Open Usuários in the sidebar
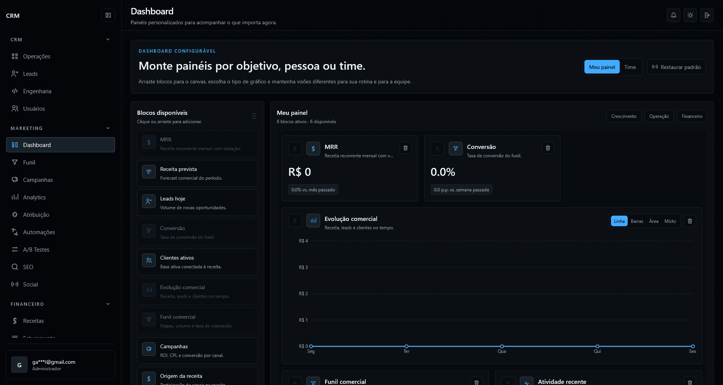Image resolution: width=723 pixels, height=385 pixels. coord(60,108)
